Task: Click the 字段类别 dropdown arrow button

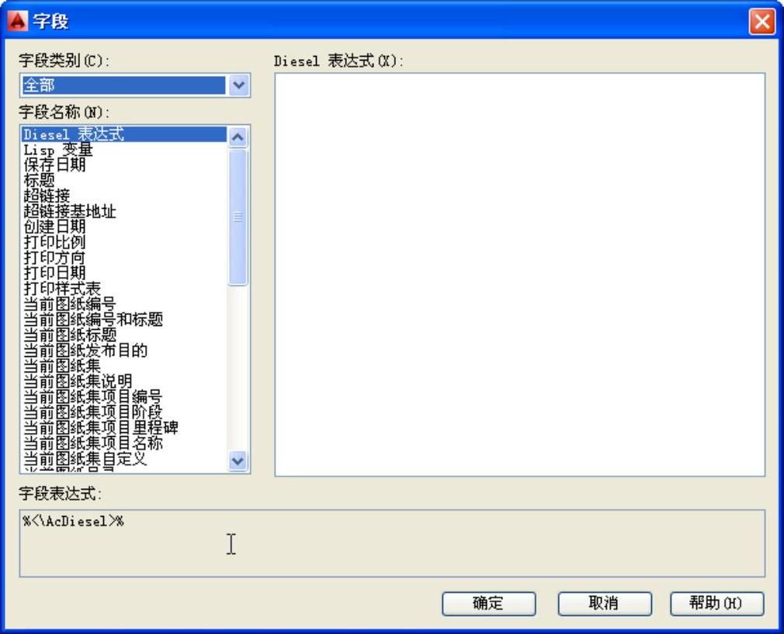Action: click(239, 85)
